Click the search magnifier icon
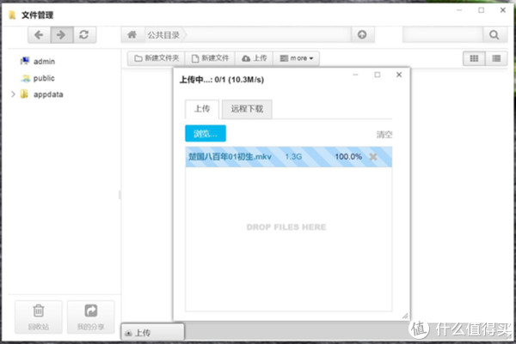Screen dimensions: 516x344 pyautogui.click(x=494, y=35)
